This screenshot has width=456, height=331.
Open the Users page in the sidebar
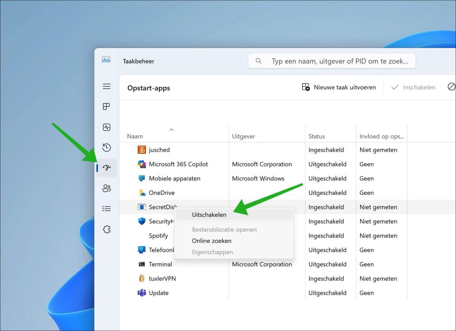[x=106, y=188]
